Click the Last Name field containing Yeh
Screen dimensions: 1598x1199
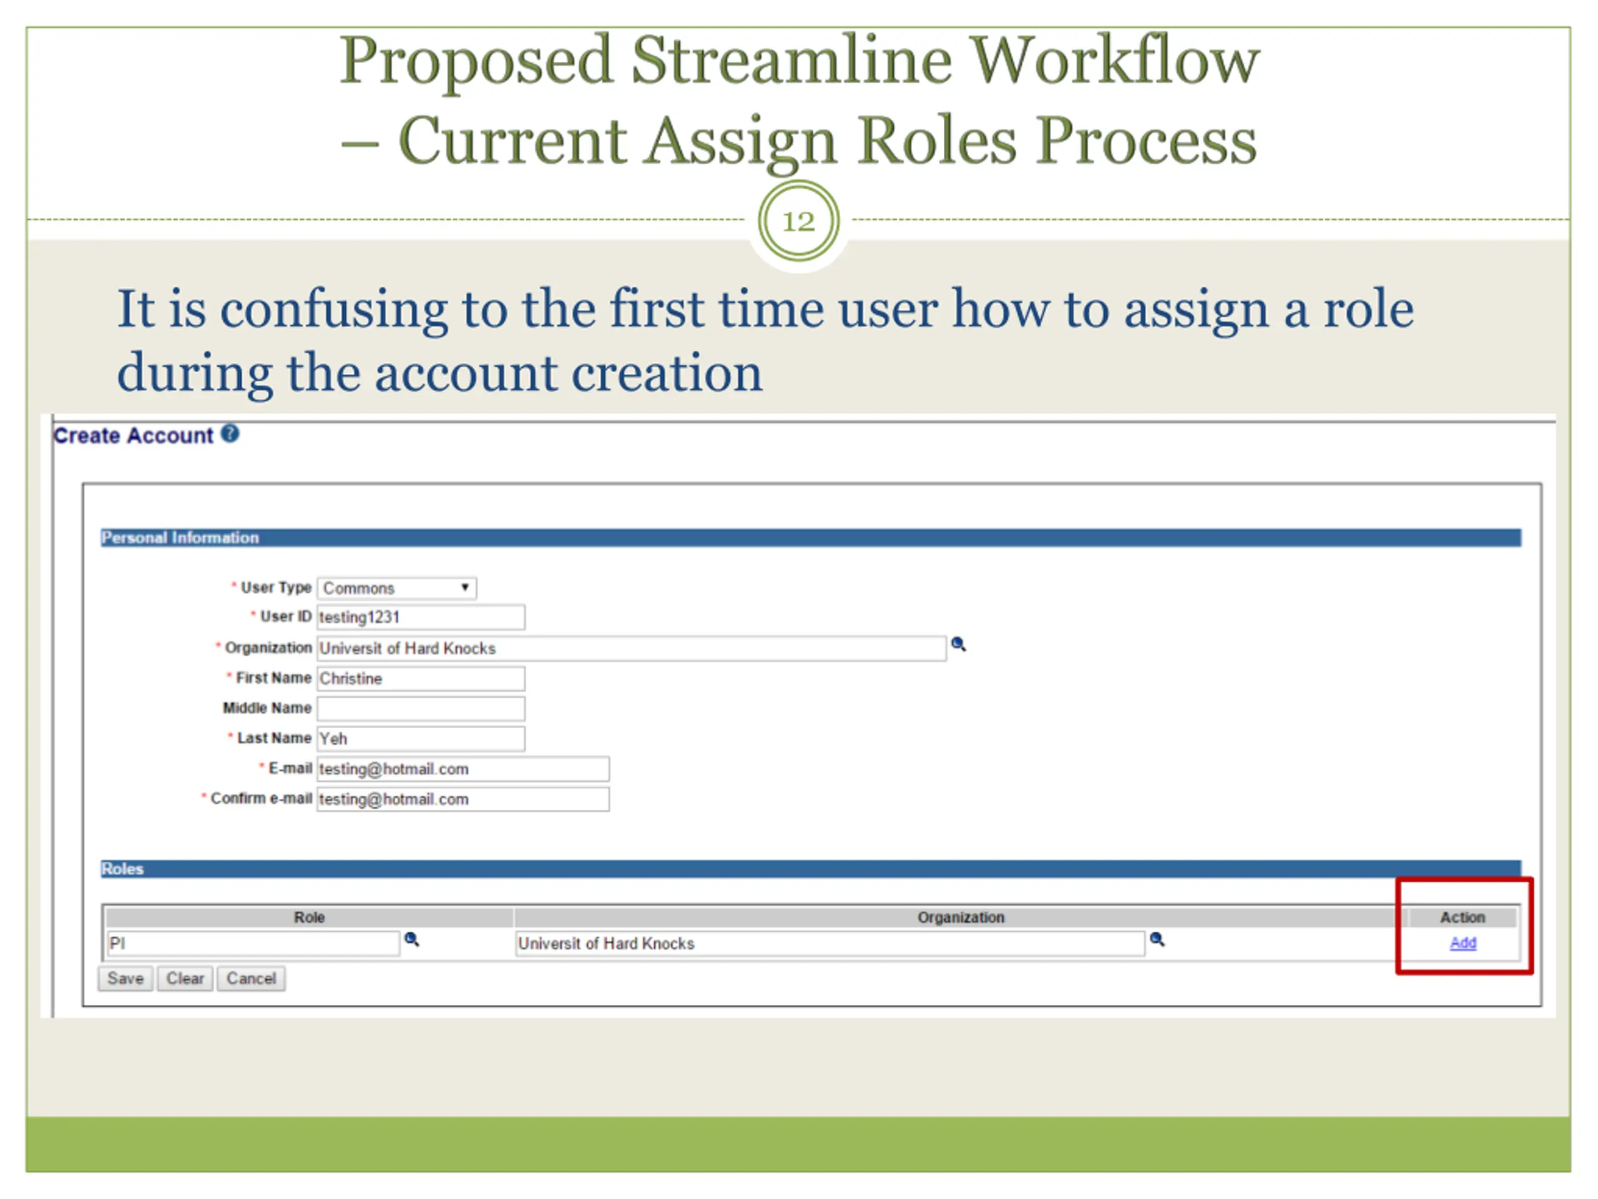[x=421, y=739]
